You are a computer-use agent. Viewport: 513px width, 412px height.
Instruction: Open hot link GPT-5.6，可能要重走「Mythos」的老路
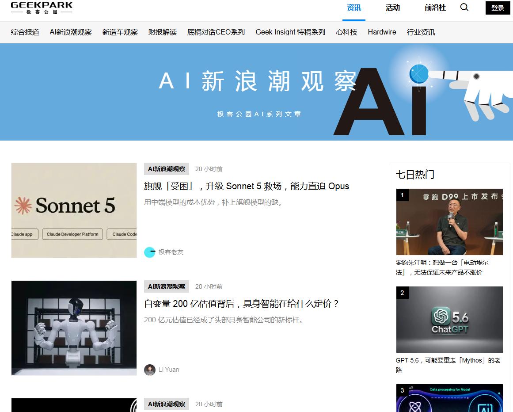448,365
